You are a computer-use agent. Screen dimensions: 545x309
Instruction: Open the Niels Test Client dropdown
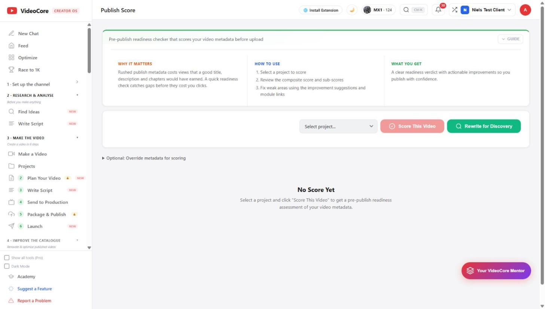pyautogui.click(x=487, y=10)
